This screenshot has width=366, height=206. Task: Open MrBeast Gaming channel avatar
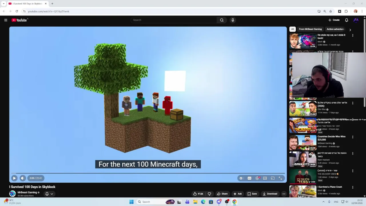[13, 194]
